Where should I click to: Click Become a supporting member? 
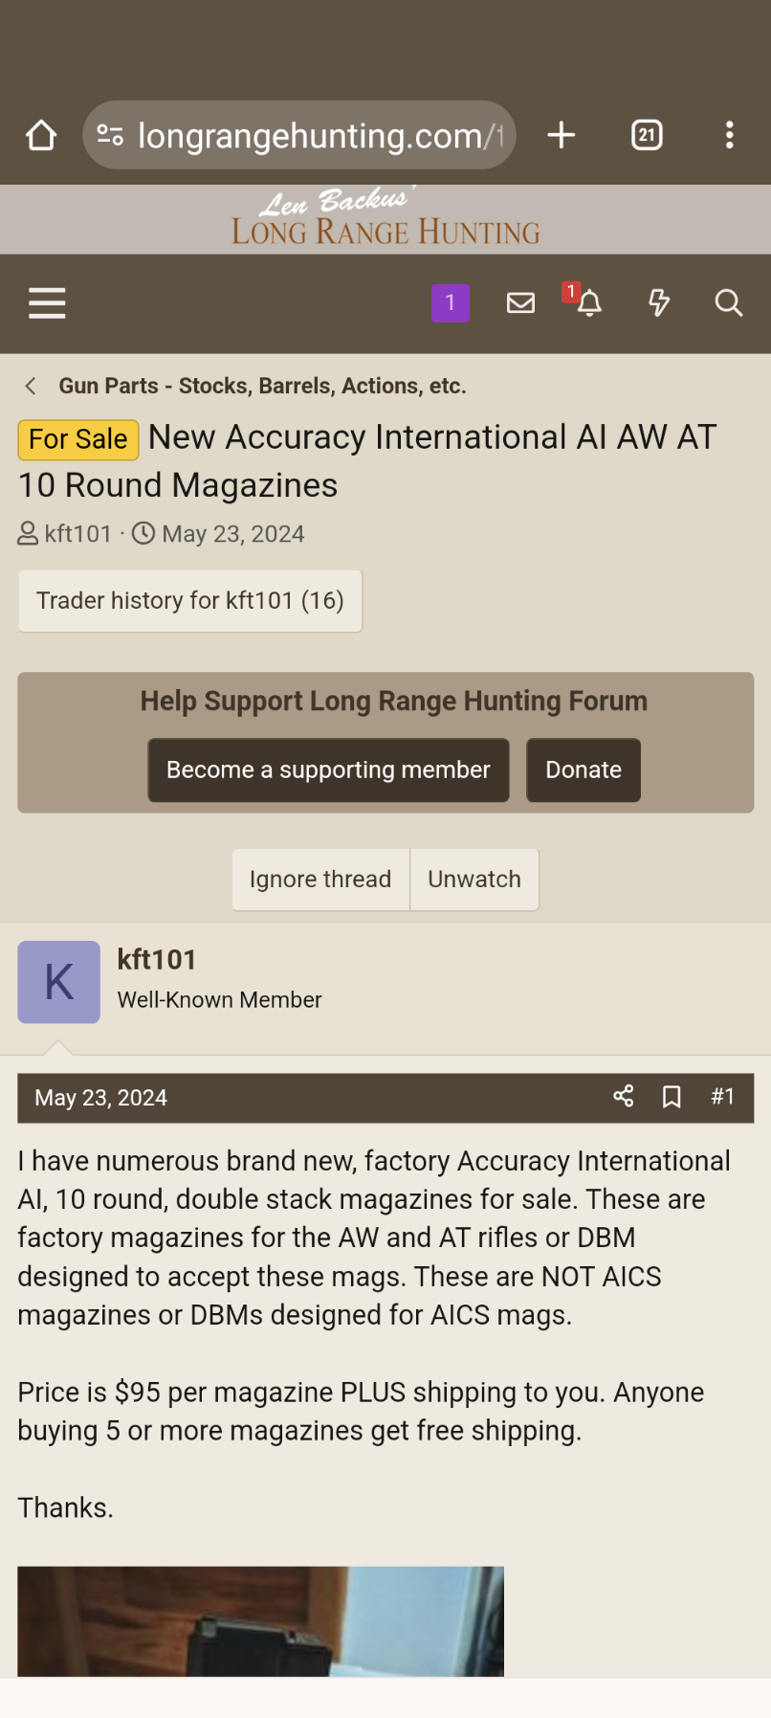click(328, 770)
